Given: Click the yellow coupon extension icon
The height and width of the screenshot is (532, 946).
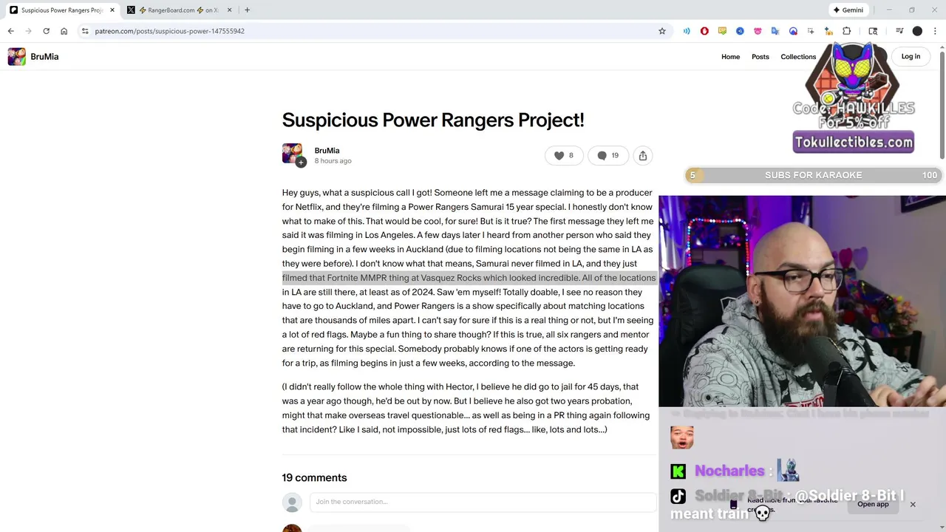Looking at the screenshot, I should (x=722, y=31).
